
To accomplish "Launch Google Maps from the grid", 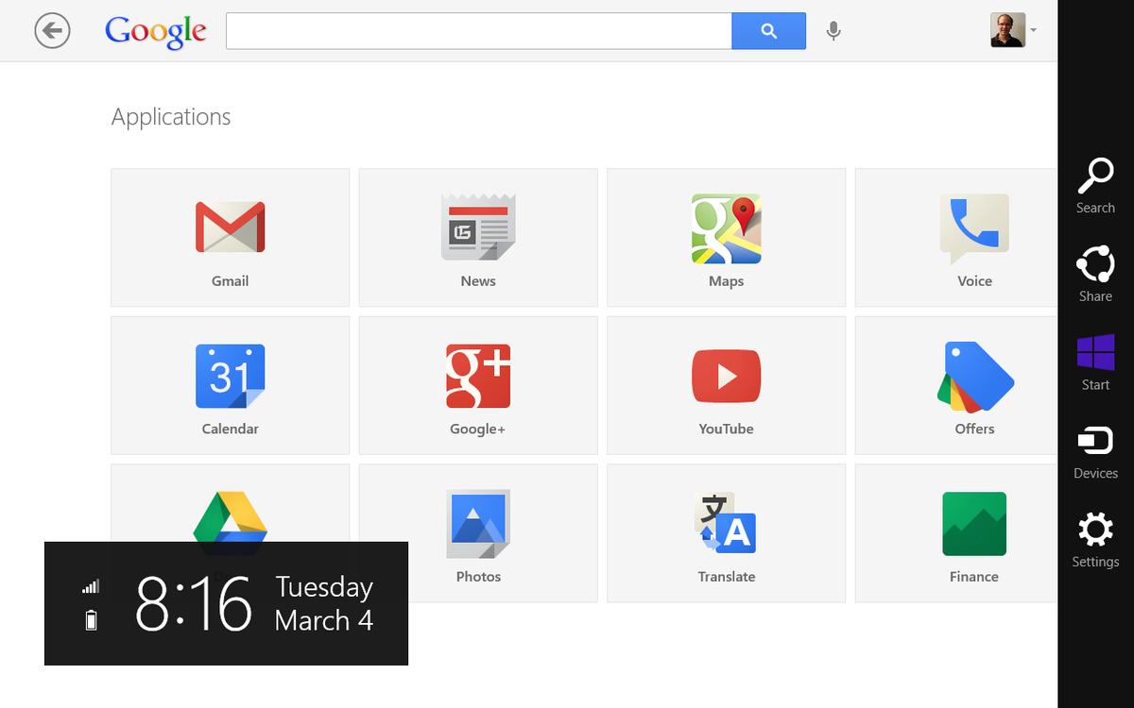I will coord(726,238).
